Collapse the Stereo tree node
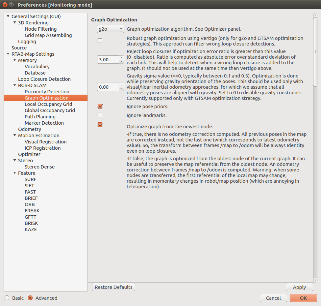This screenshot has width=321, height=306. pyautogui.click(x=14, y=161)
